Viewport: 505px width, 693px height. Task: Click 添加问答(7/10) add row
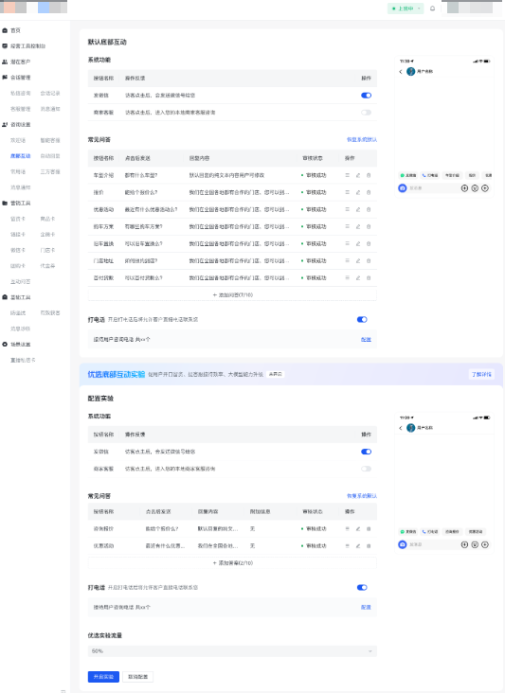(x=232, y=294)
